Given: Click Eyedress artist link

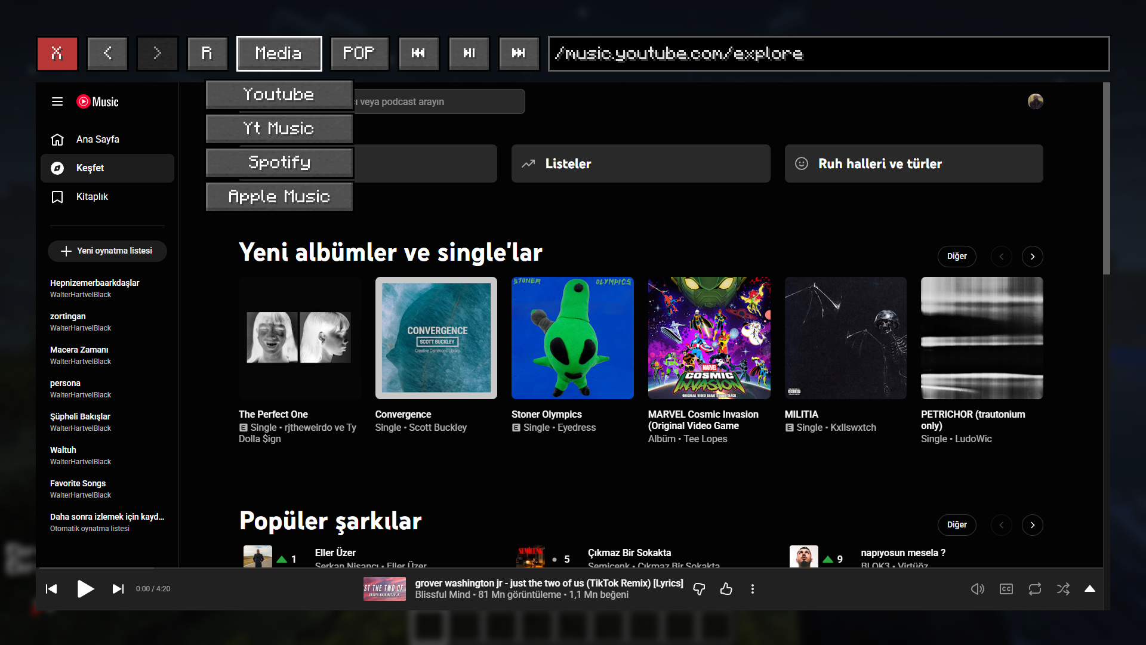Looking at the screenshot, I should coord(577,428).
